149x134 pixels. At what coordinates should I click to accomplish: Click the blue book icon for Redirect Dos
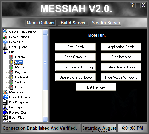(5, 113)
